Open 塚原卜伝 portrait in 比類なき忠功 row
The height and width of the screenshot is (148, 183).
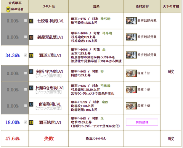click(131, 90)
